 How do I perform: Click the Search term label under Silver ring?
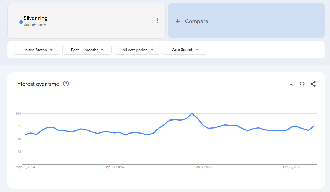click(35, 25)
